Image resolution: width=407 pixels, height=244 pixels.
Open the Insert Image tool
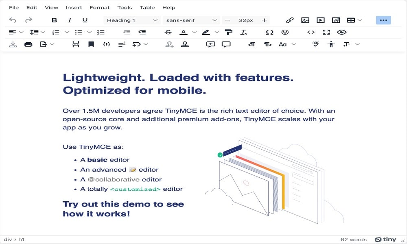click(x=306, y=20)
